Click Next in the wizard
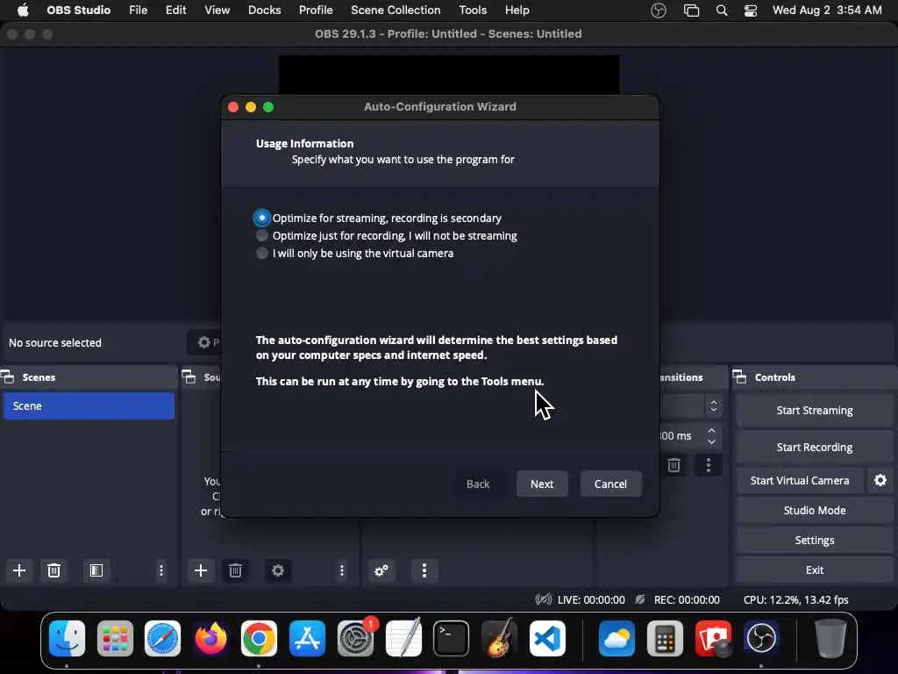This screenshot has height=674, width=898. pos(542,484)
